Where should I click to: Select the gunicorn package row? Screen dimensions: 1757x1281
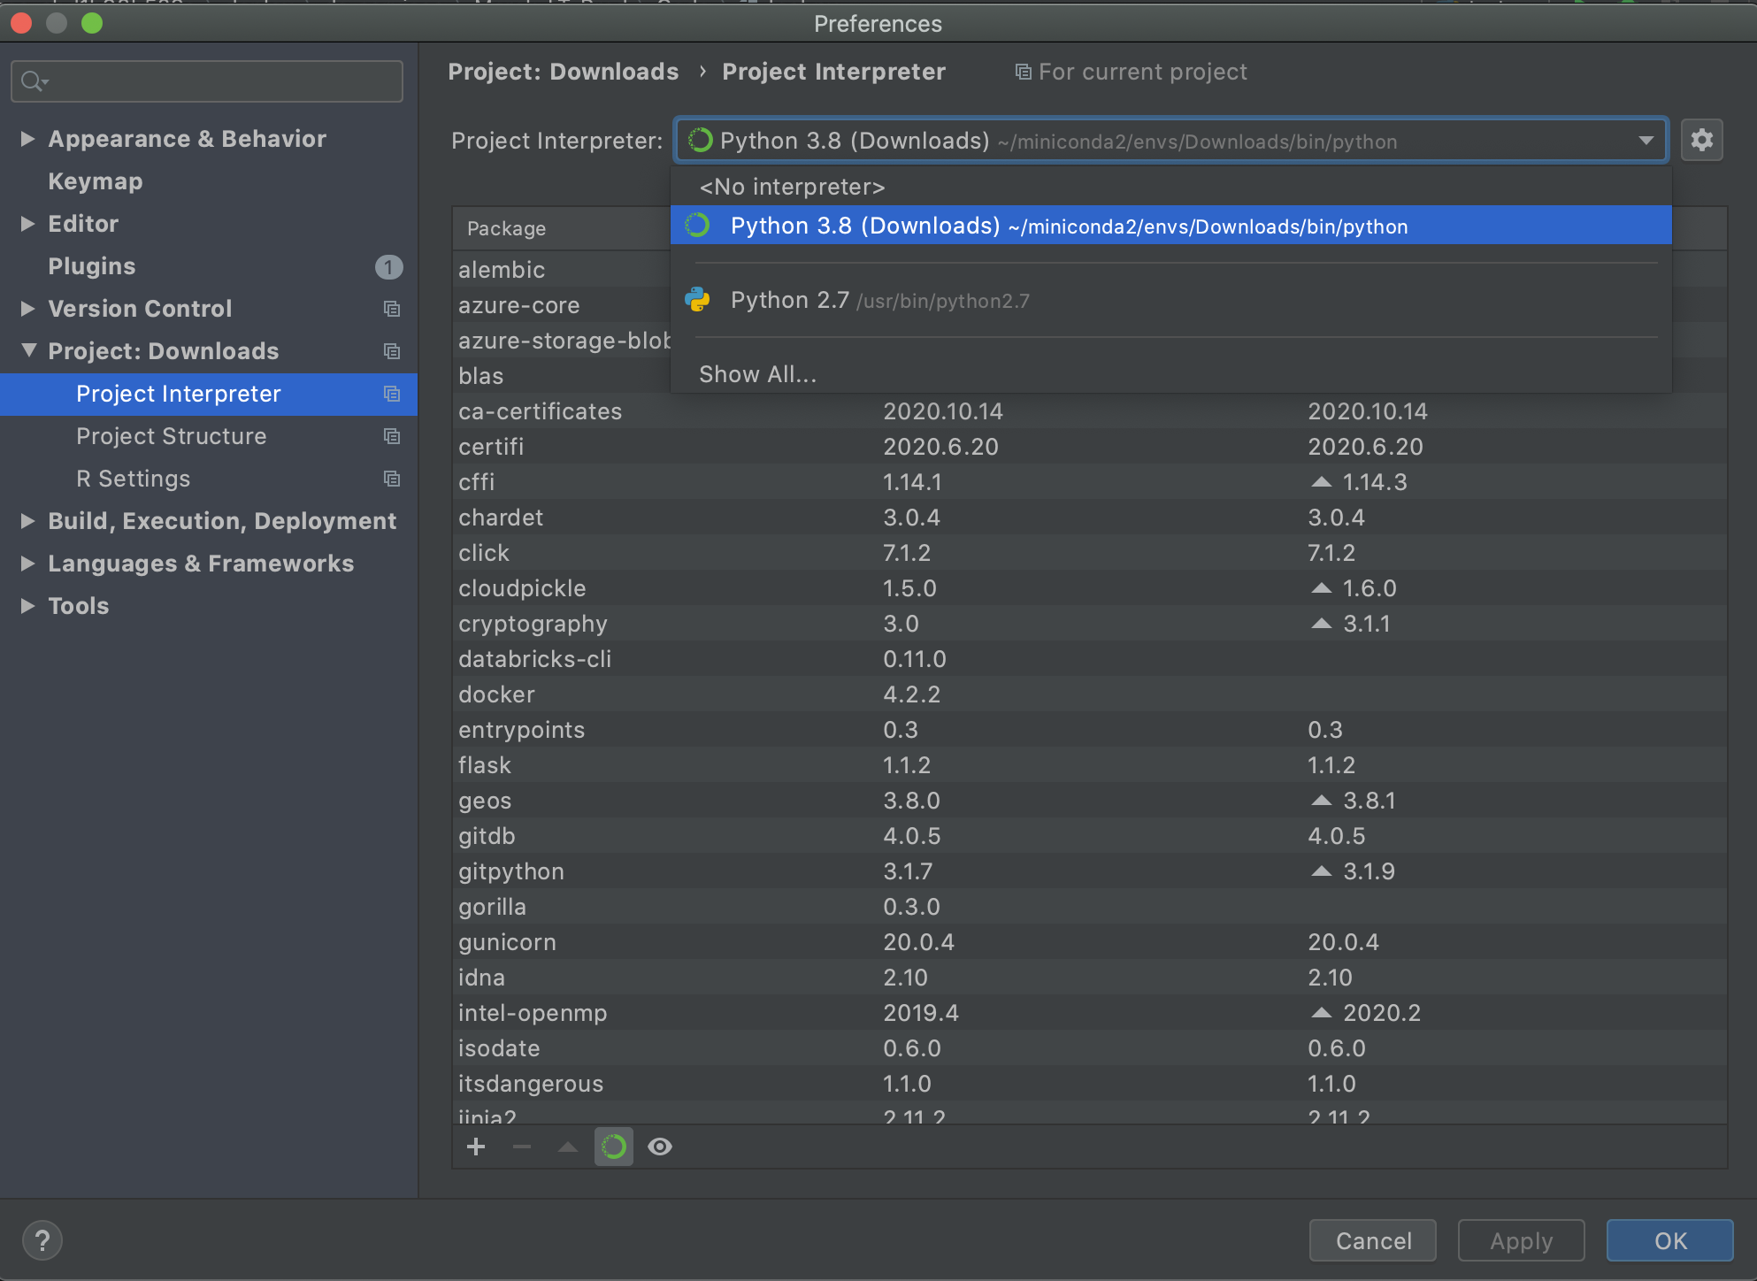coord(1090,942)
